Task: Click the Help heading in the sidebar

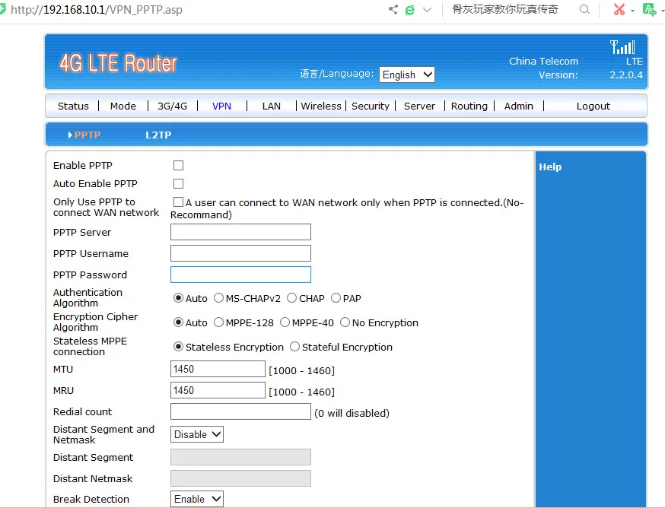Action: coord(550,167)
